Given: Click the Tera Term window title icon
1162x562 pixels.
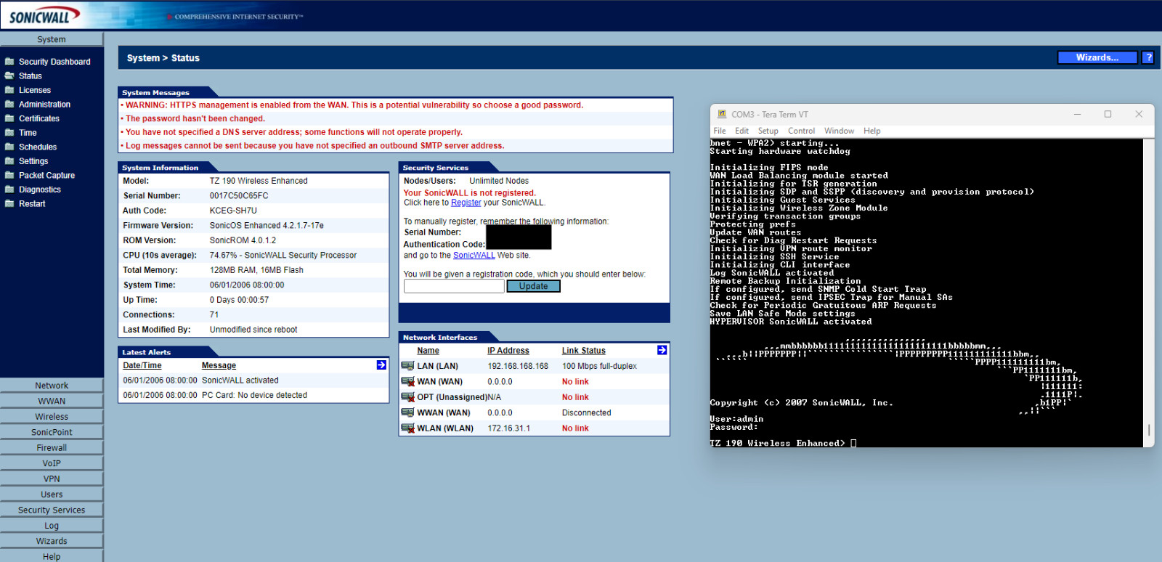Looking at the screenshot, I should (722, 114).
